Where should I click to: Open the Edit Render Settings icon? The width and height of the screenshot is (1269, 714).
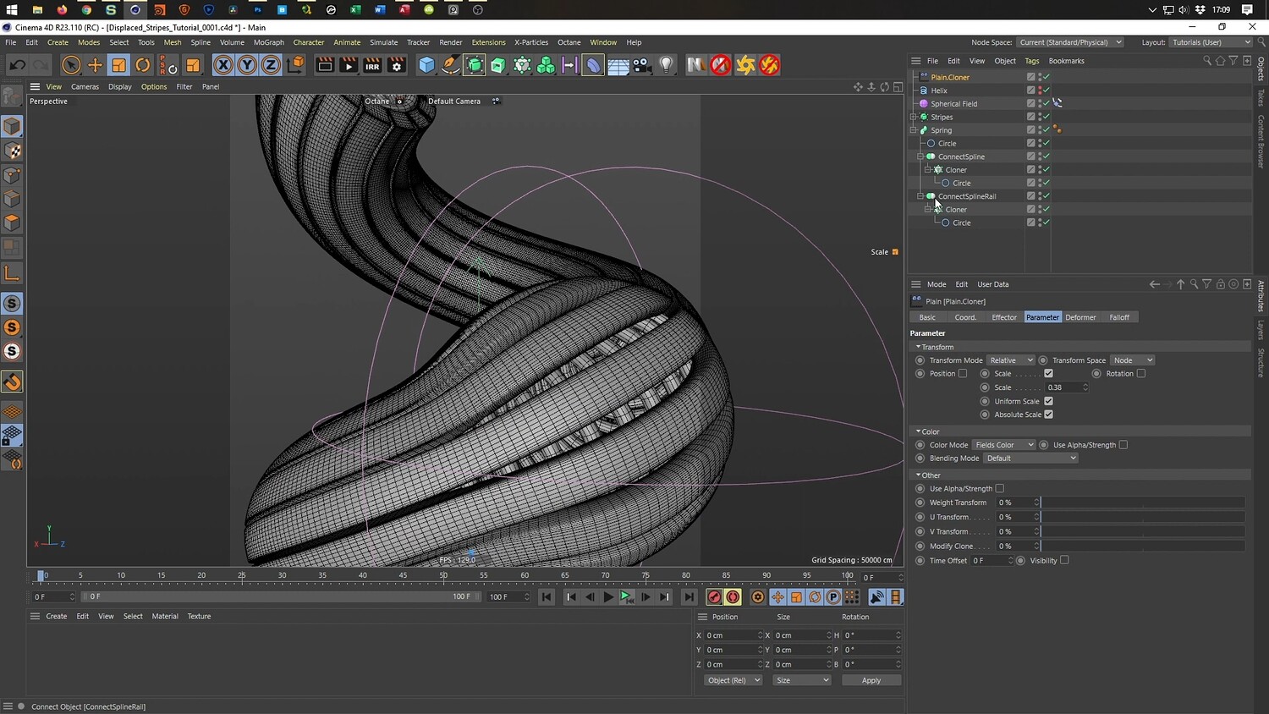point(396,65)
